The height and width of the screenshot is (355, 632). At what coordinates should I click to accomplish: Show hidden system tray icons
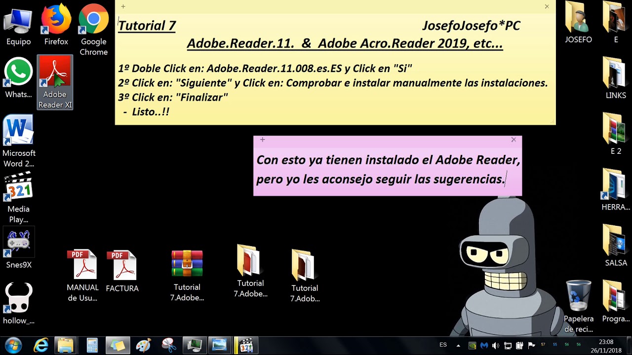tap(458, 346)
